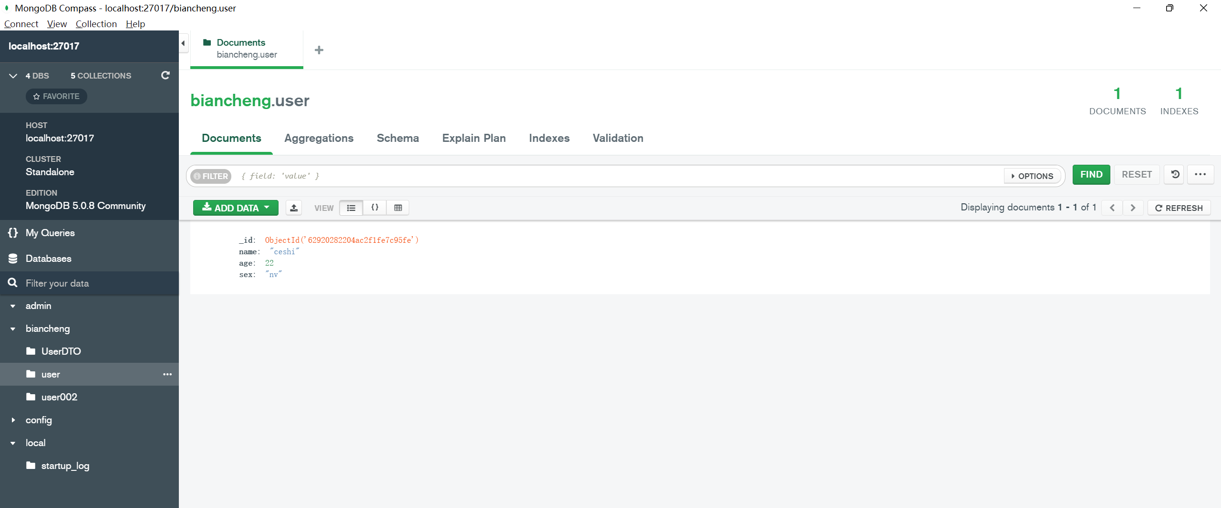Switch to table view
1221x508 pixels.
[x=398, y=208]
